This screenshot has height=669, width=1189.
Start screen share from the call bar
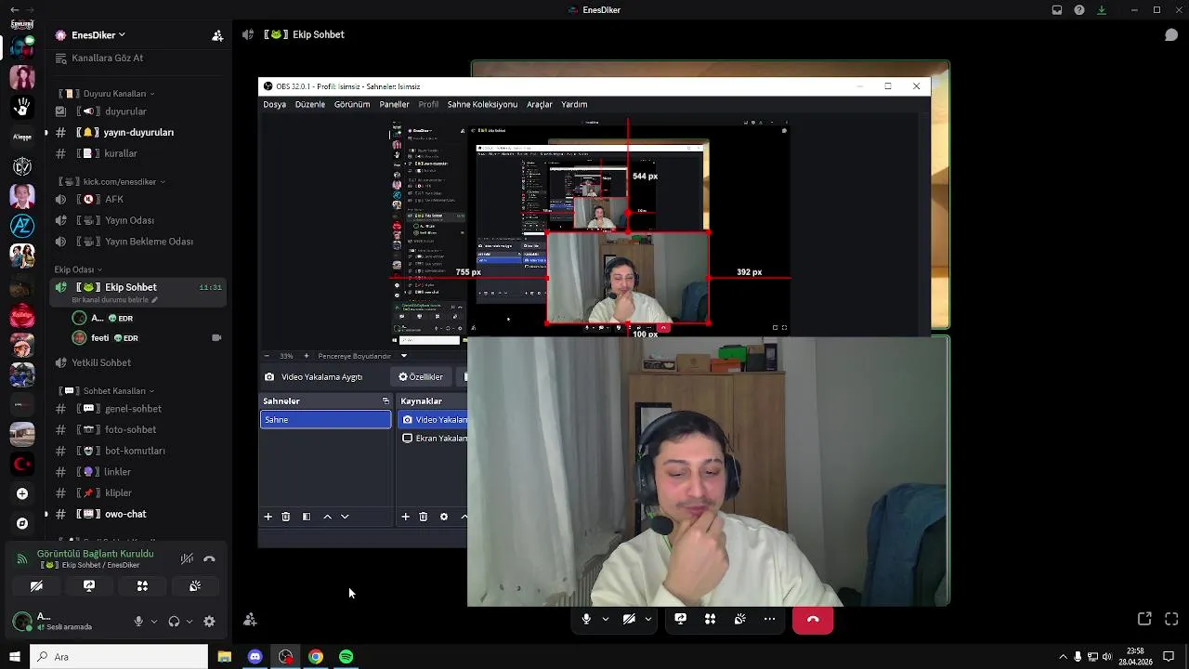pyautogui.click(x=680, y=619)
